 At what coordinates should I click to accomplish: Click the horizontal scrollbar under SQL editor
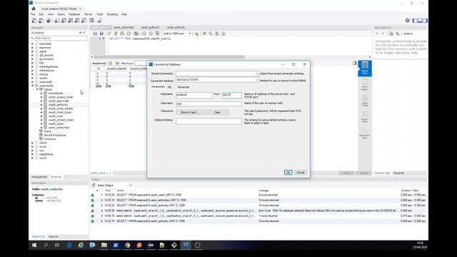[x=169, y=57]
